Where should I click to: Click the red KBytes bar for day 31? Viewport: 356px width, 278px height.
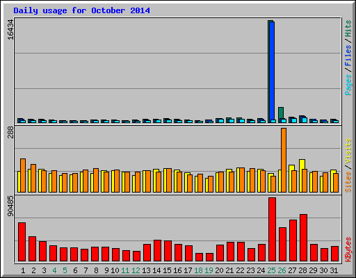point(334,254)
